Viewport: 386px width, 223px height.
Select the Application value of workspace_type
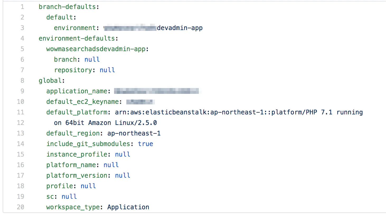(x=128, y=207)
